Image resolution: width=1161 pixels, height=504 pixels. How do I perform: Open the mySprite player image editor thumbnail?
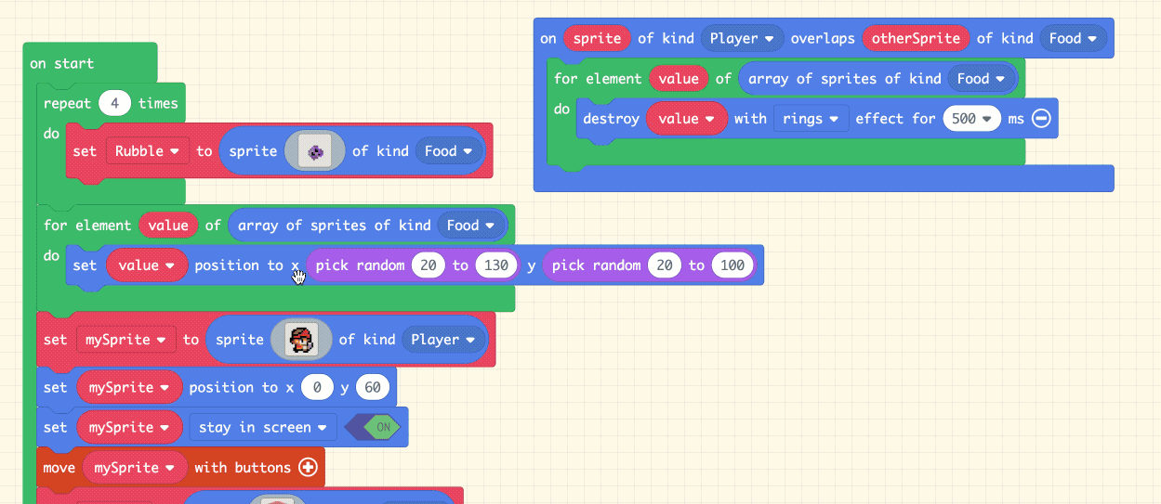(301, 340)
